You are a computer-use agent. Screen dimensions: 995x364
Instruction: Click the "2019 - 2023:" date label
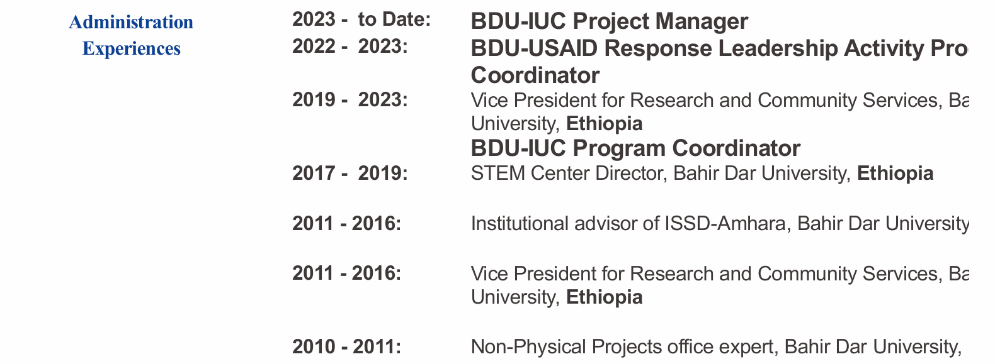coord(350,100)
